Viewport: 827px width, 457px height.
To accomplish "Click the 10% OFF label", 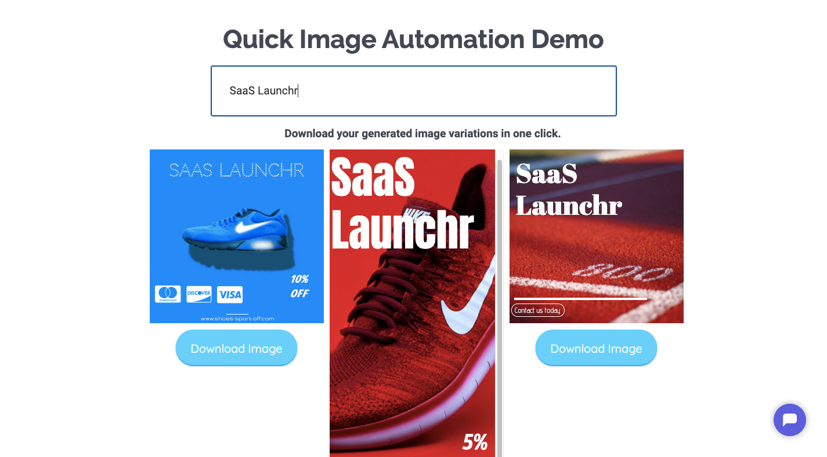I will click(x=299, y=286).
